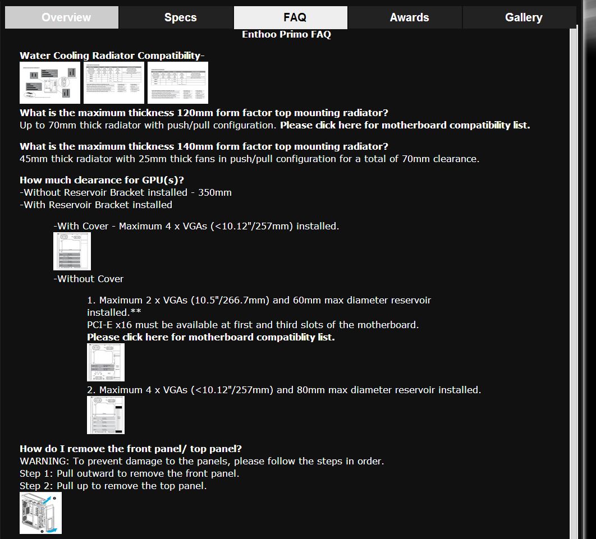Click the Enthoo Primo FAQ page title
The height and width of the screenshot is (539, 596).
pos(286,34)
